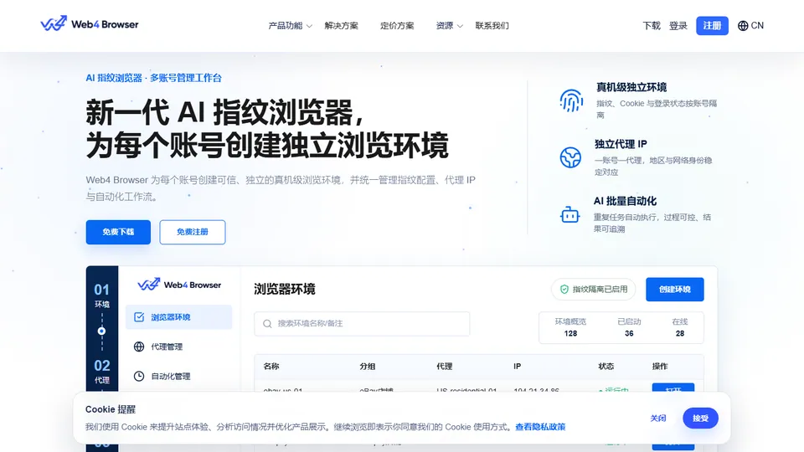Click the 浏览器环境 panel heading
The height and width of the screenshot is (452, 804).
[x=285, y=290]
